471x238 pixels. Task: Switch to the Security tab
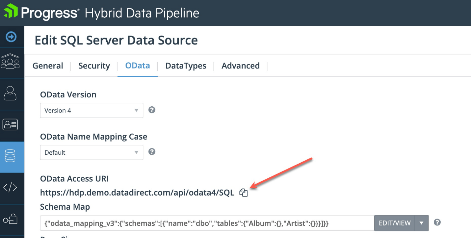94,66
